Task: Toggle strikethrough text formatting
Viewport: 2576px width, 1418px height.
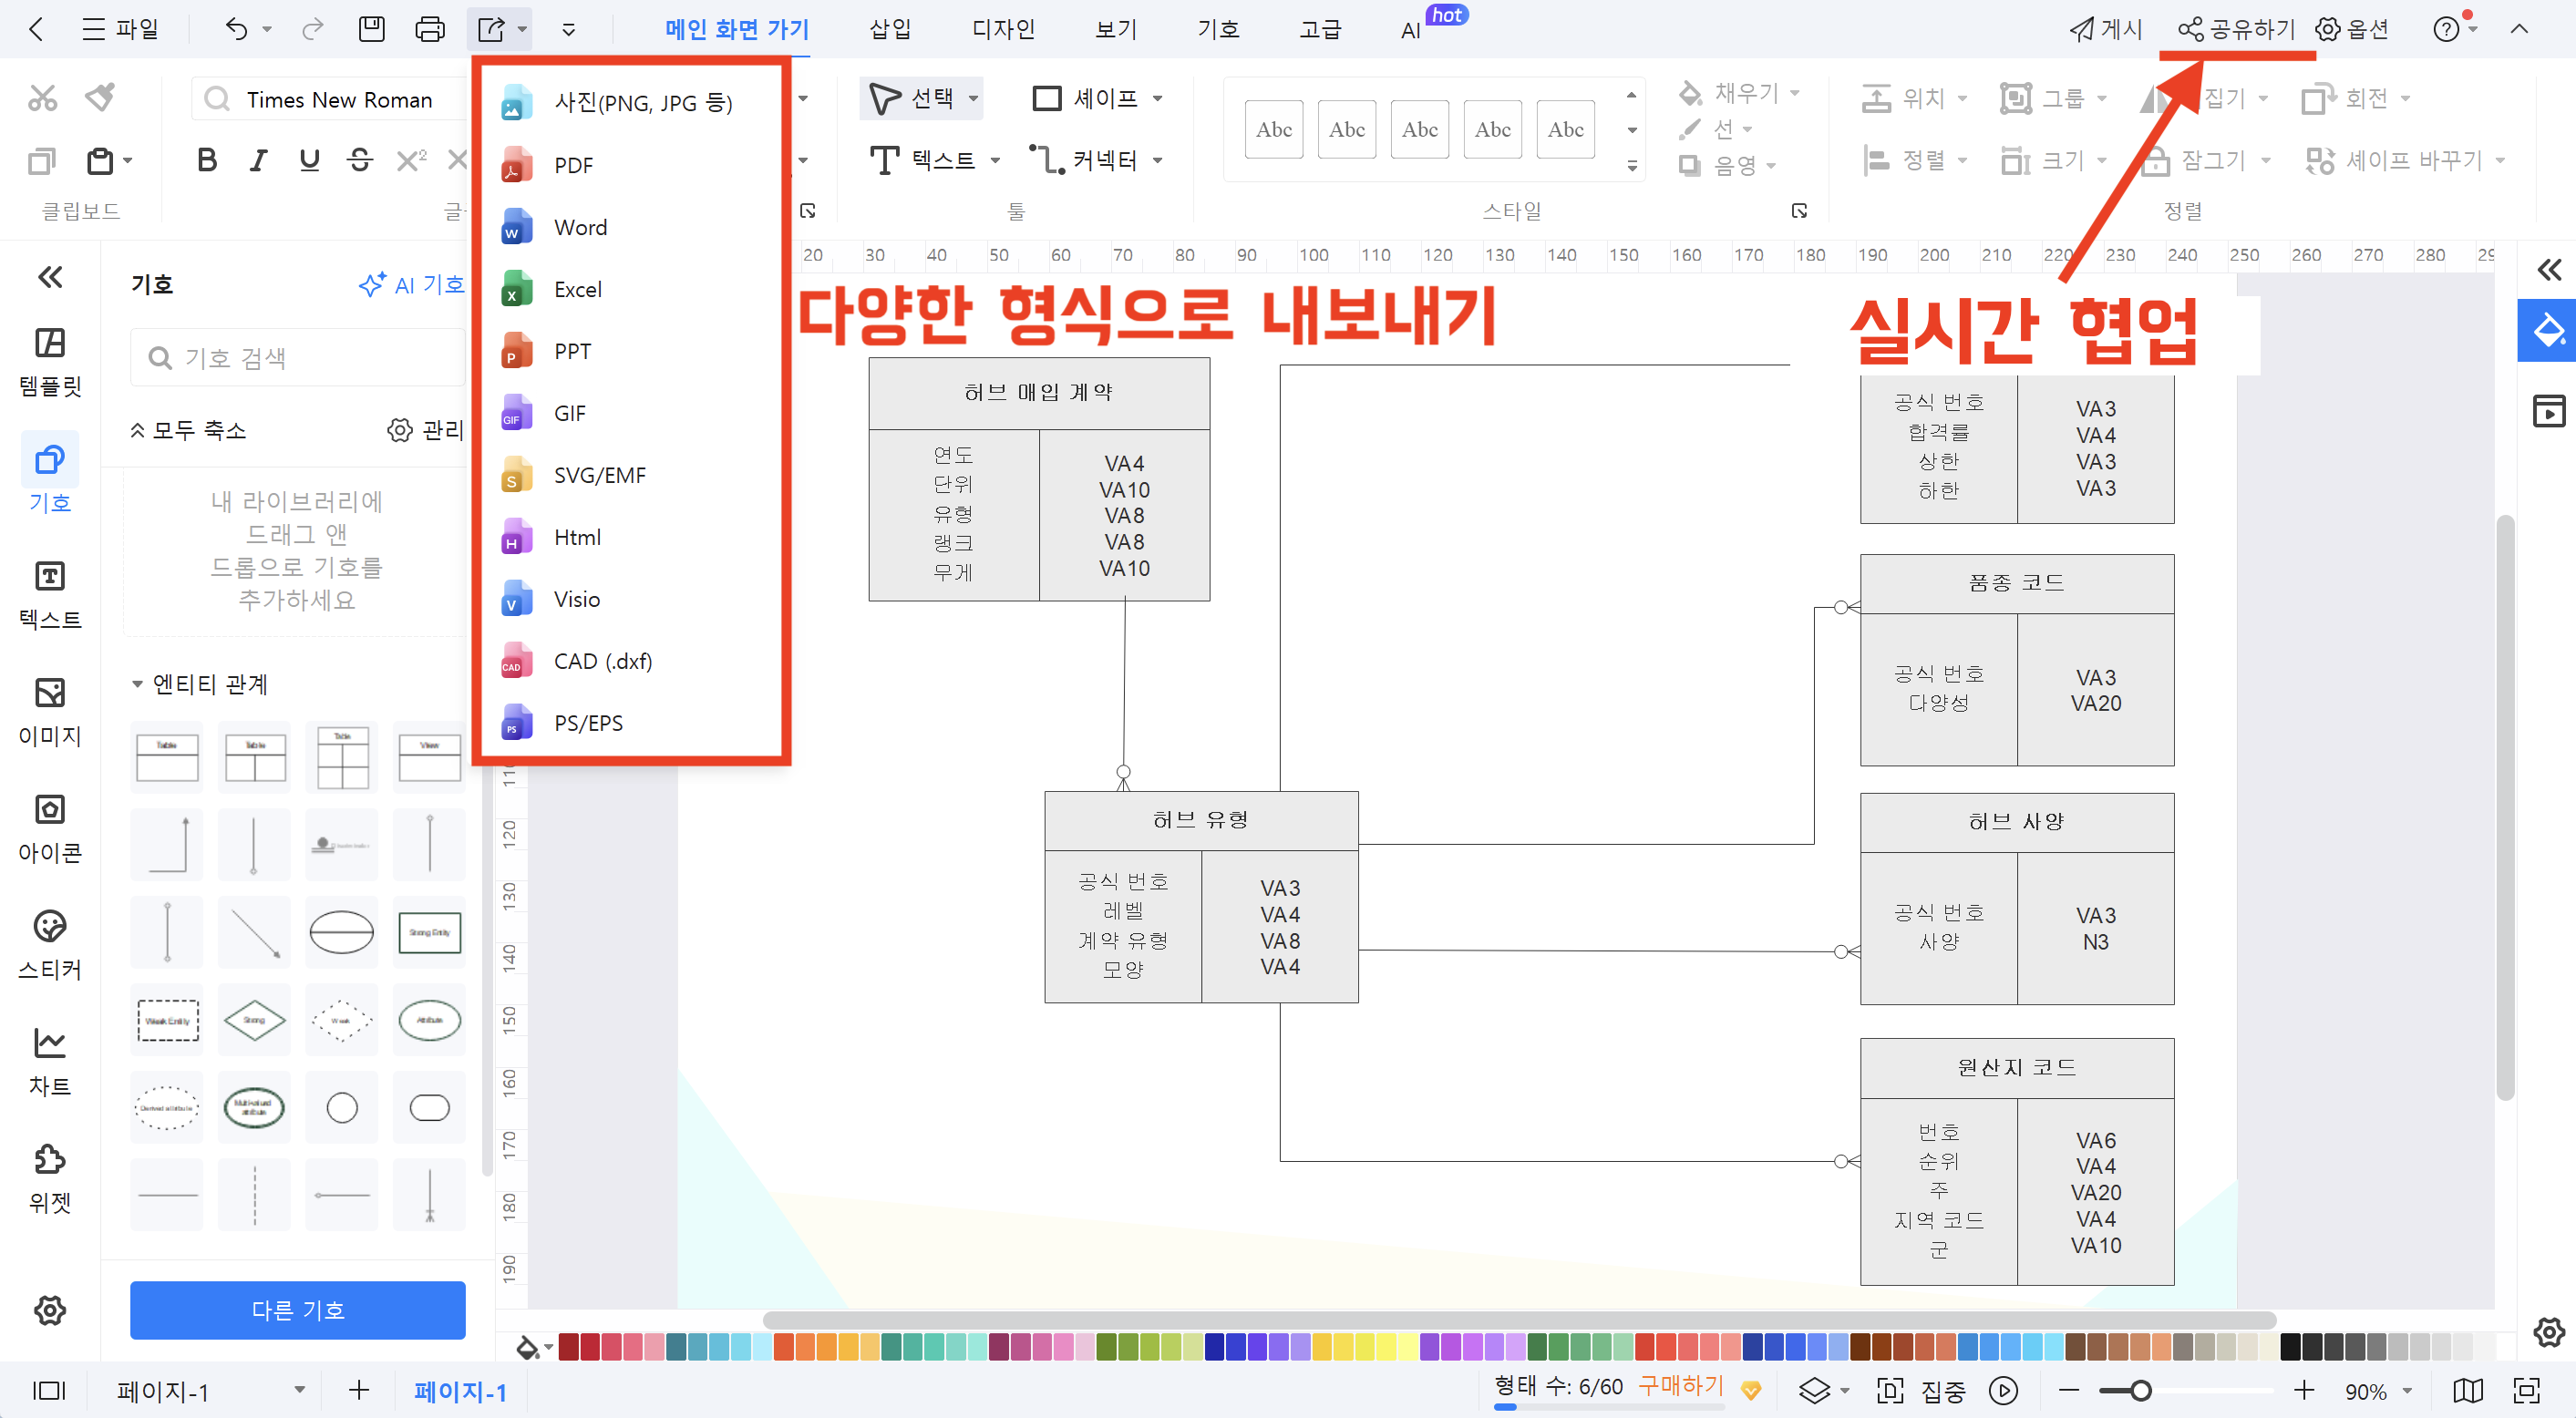Action: tap(359, 159)
